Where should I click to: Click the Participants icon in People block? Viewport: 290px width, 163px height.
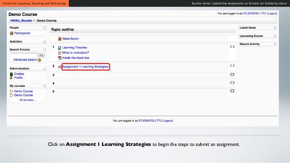(12, 33)
